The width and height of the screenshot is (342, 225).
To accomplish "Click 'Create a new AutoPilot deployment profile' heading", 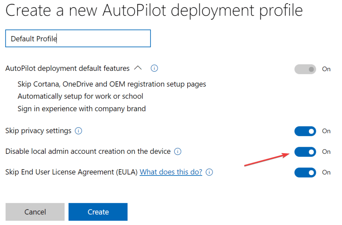I will pyautogui.click(x=154, y=11).
